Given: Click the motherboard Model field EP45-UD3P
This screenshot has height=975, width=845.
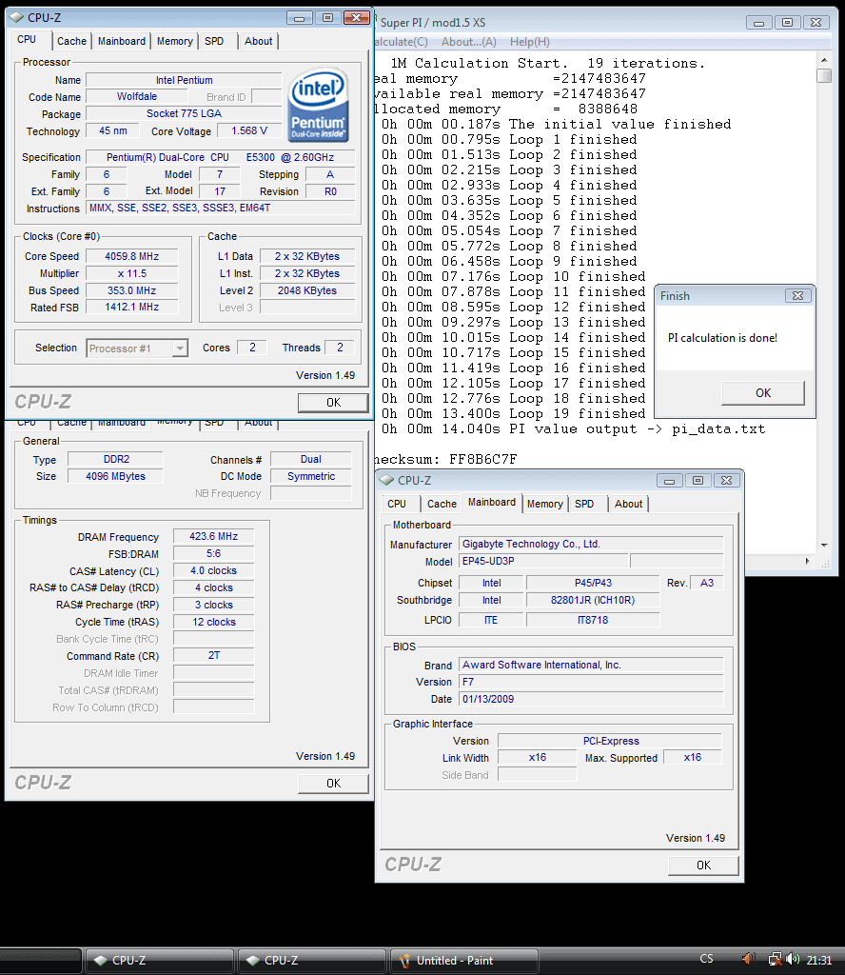Looking at the screenshot, I should (x=544, y=561).
